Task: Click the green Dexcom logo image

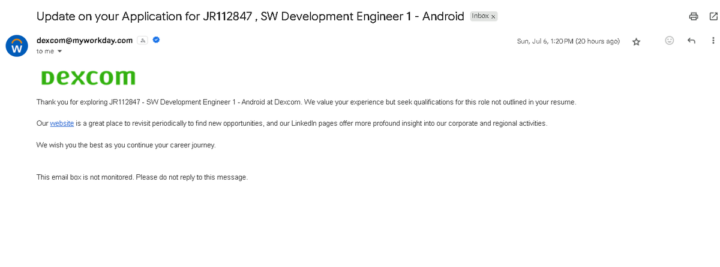Action: (88, 78)
